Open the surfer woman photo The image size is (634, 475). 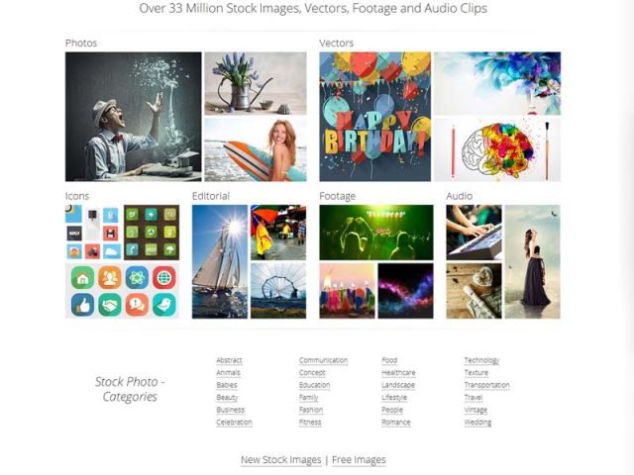click(256, 149)
